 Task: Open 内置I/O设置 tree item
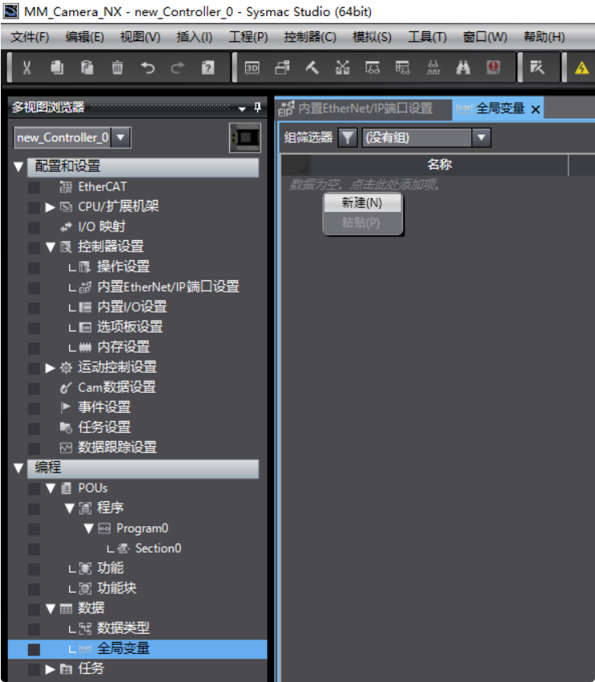point(132,307)
